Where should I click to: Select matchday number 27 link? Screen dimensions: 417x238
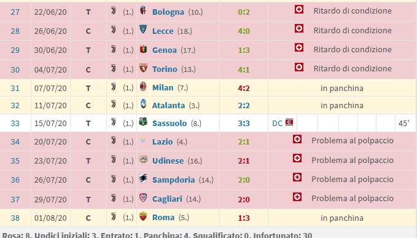click(15, 12)
